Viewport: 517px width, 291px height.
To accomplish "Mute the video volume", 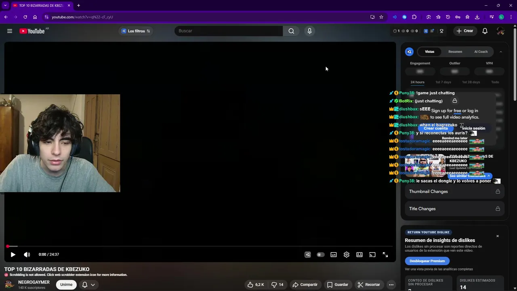I will pyautogui.click(x=27, y=255).
